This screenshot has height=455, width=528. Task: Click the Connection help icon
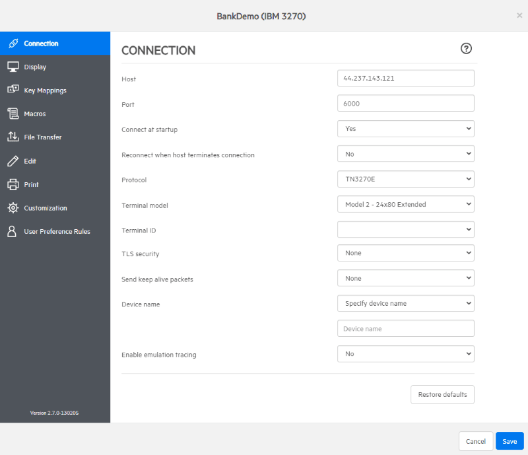(x=467, y=48)
